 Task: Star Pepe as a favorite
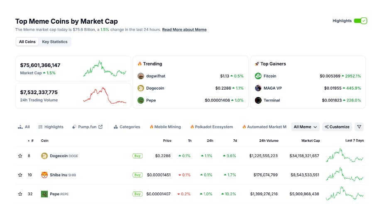[x=20, y=194]
